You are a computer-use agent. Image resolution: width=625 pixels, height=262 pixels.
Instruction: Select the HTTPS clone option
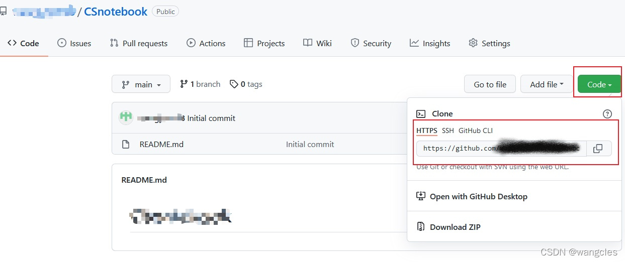427,130
